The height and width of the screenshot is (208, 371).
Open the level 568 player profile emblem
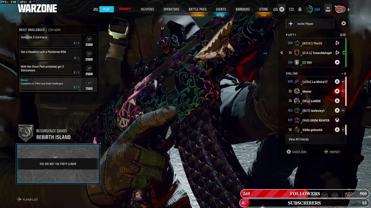pyautogui.click(x=309, y=9)
